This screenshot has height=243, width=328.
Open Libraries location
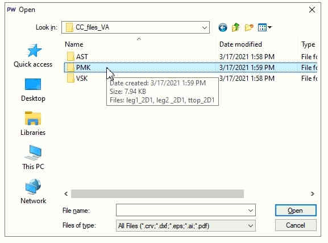(33, 124)
